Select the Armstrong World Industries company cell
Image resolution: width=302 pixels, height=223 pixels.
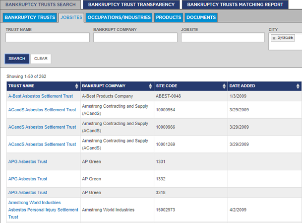pyautogui.click(x=117, y=210)
